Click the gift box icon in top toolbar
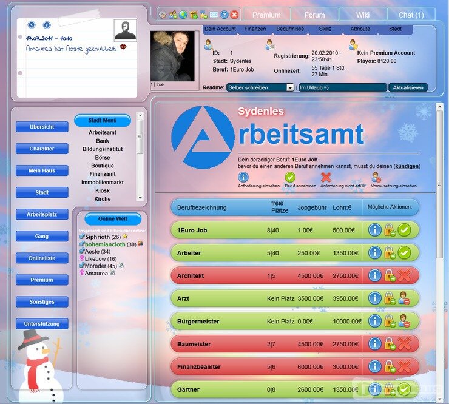This screenshot has height=404, width=449. pyautogui.click(x=194, y=15)
